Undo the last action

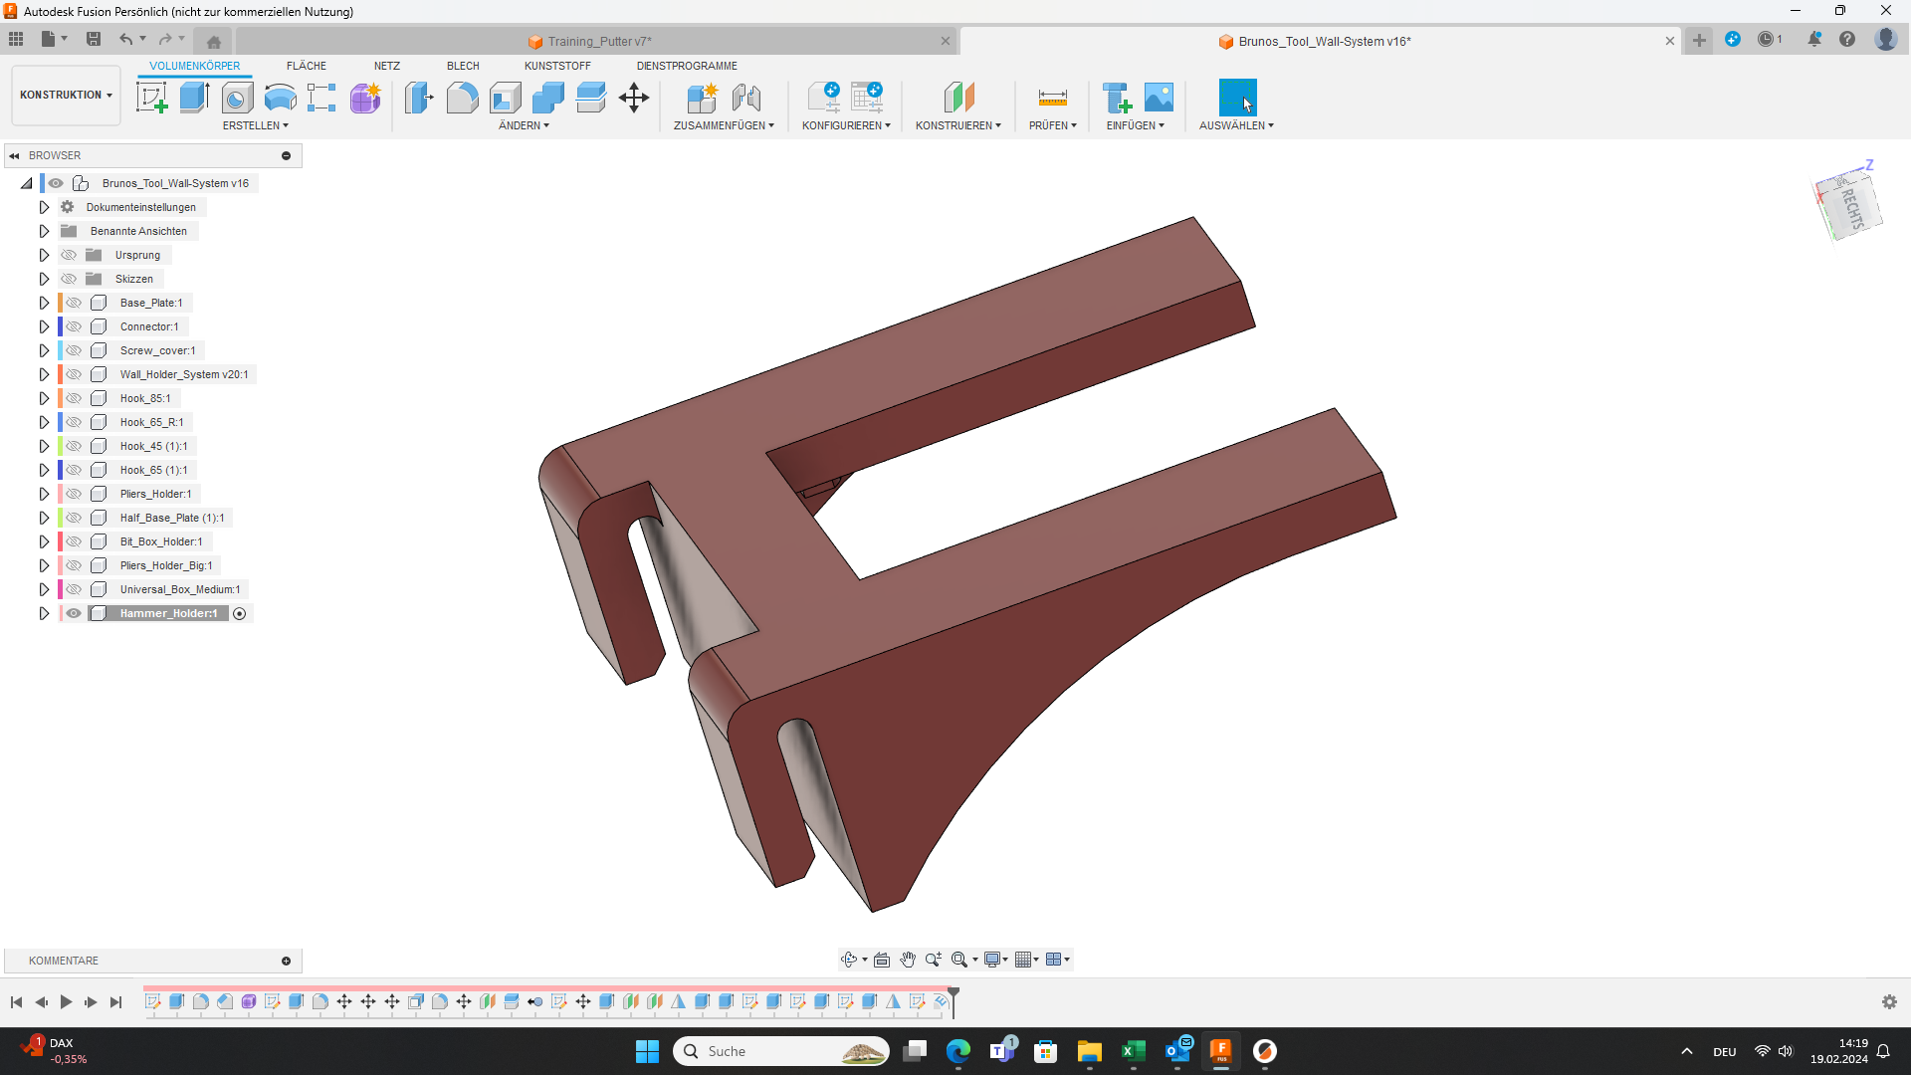126,39
